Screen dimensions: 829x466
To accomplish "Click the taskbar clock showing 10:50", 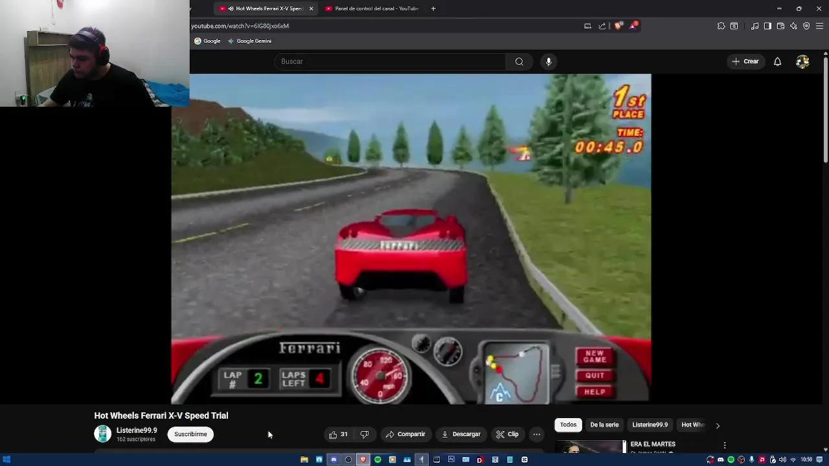I will (x=806, y=460).
